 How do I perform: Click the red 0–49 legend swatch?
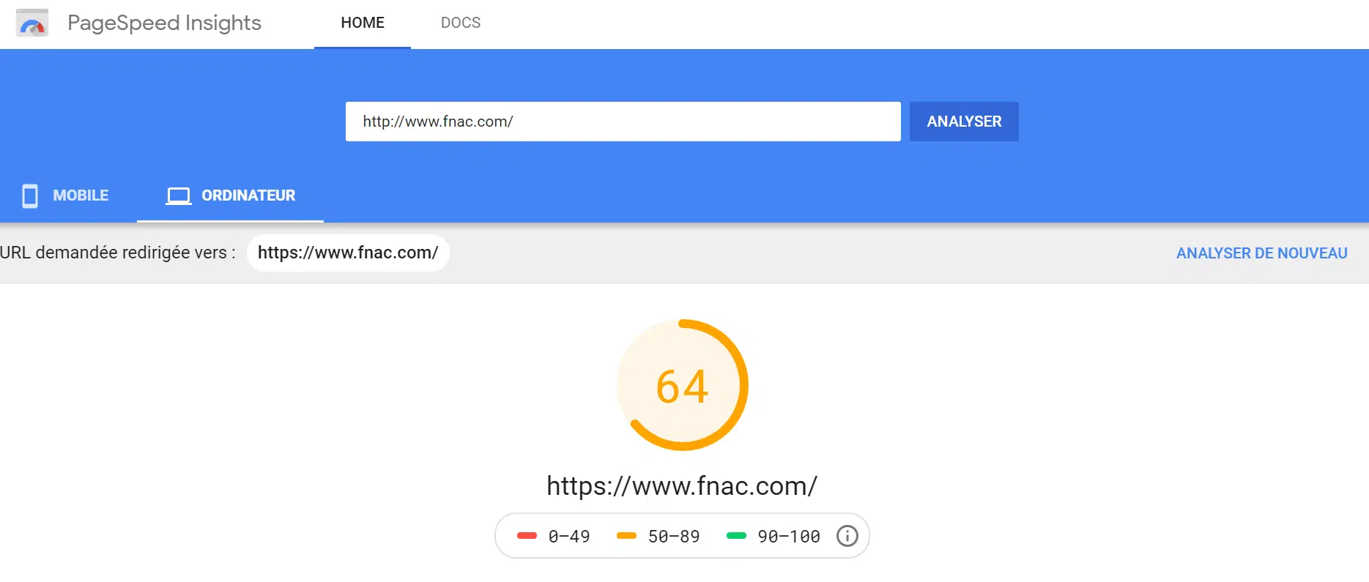pos(527,536)
